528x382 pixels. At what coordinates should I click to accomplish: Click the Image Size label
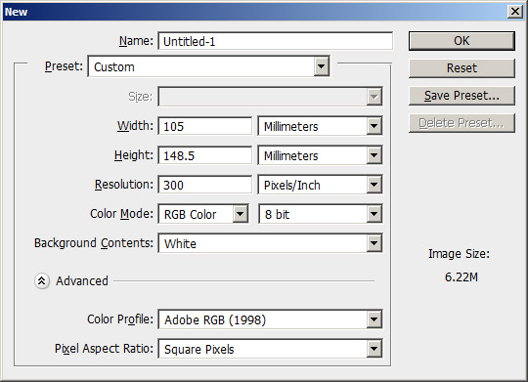[x=459, y=254]
